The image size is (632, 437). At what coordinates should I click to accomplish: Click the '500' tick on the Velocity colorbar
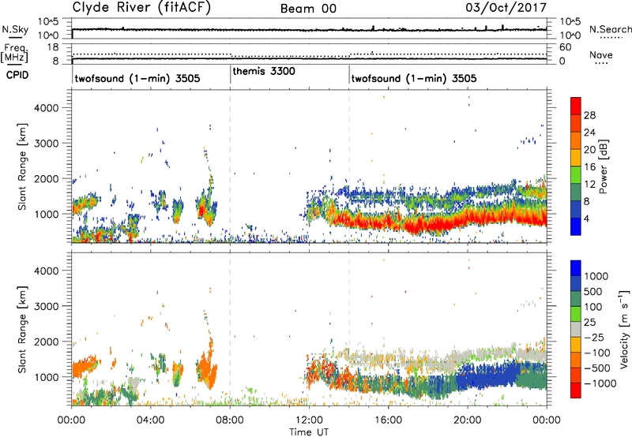point(593,292)
